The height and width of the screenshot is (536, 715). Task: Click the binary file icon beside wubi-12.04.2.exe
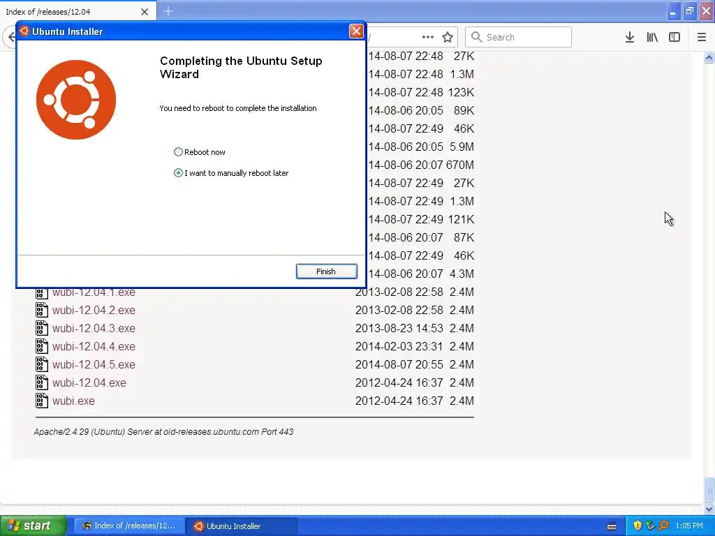point(41,310)
